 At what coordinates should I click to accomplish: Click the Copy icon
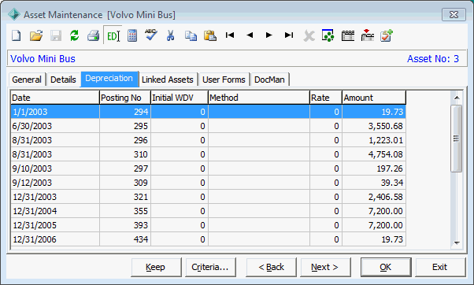coord(191,35)
